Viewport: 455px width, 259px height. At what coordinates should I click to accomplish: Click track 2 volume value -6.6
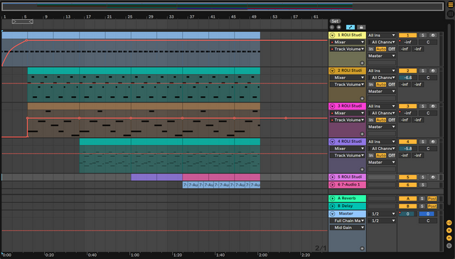[407, 78]
